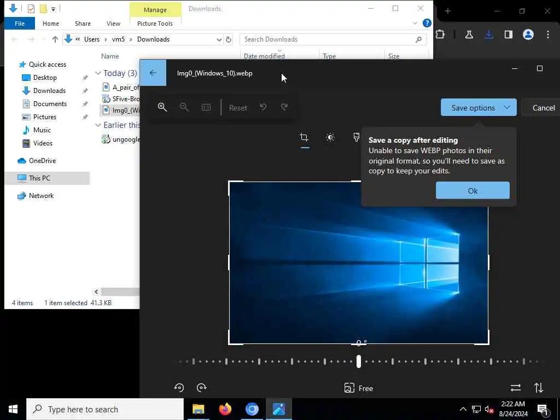The width and height of the screenshot is (560, 420).
Task: Flip the image vertically
Action: [x=539, y=388]
